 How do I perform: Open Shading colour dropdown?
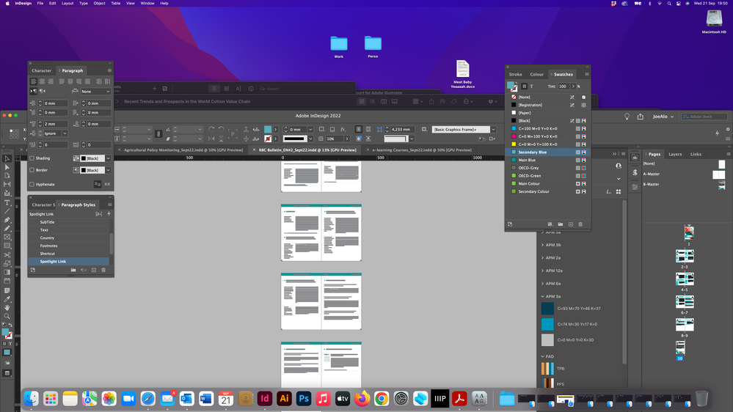108,158
